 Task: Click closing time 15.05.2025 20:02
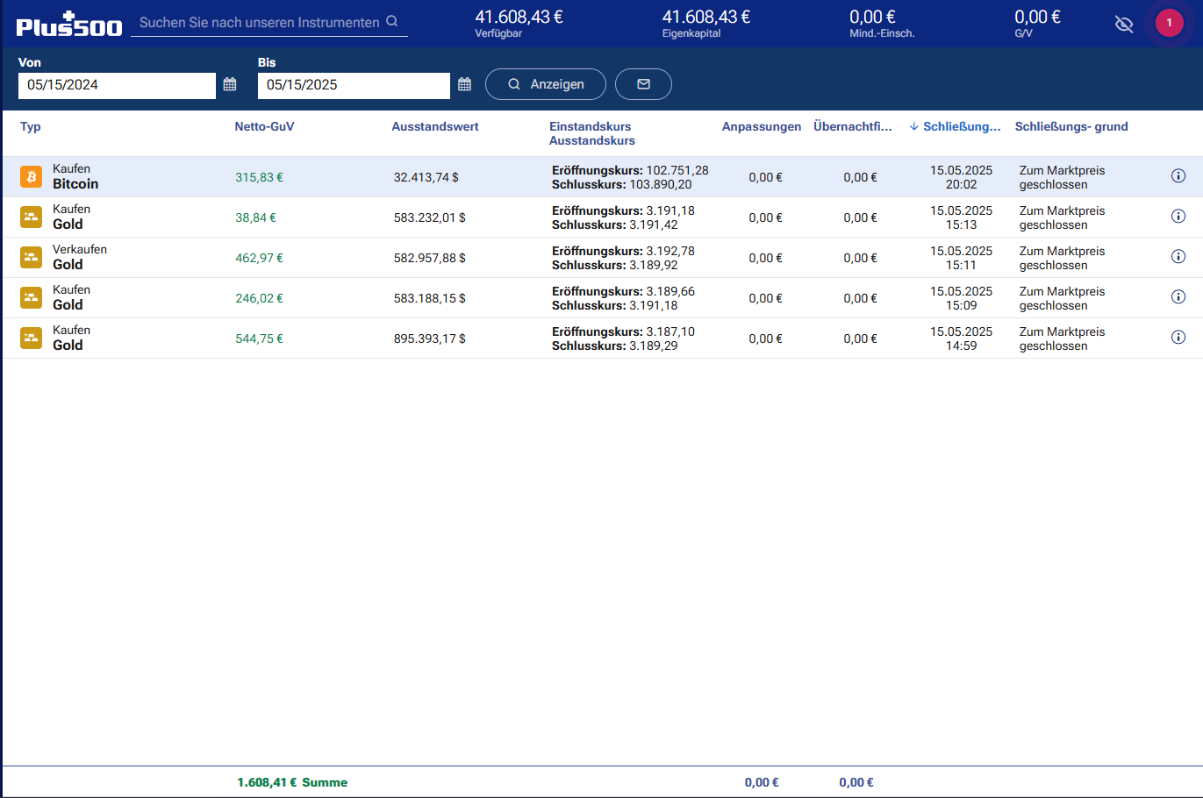pyautogui.click(x=961, y=177)
